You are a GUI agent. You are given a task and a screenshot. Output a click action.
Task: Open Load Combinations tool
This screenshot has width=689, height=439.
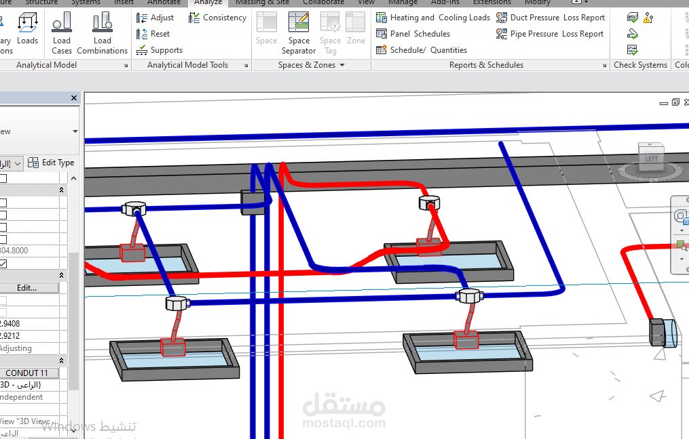coord(102,33)
